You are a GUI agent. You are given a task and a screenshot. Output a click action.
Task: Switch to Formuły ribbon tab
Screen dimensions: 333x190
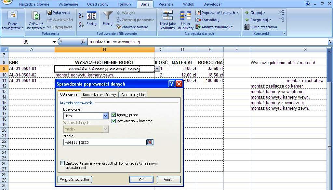pos(124,4)
